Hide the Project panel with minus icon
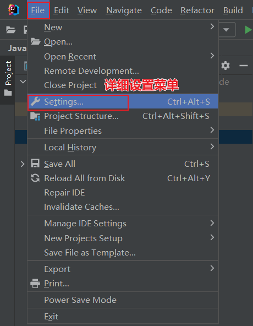 pyautogui.click(x=244, y=66)
